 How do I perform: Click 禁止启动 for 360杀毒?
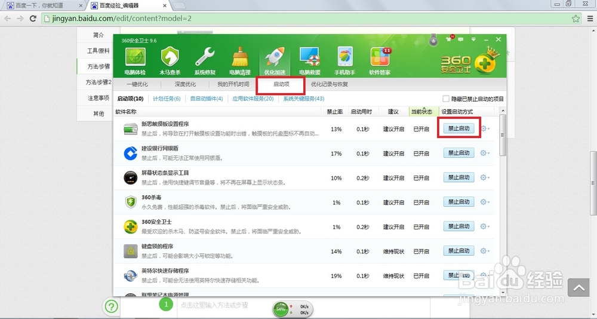(458, 201)
